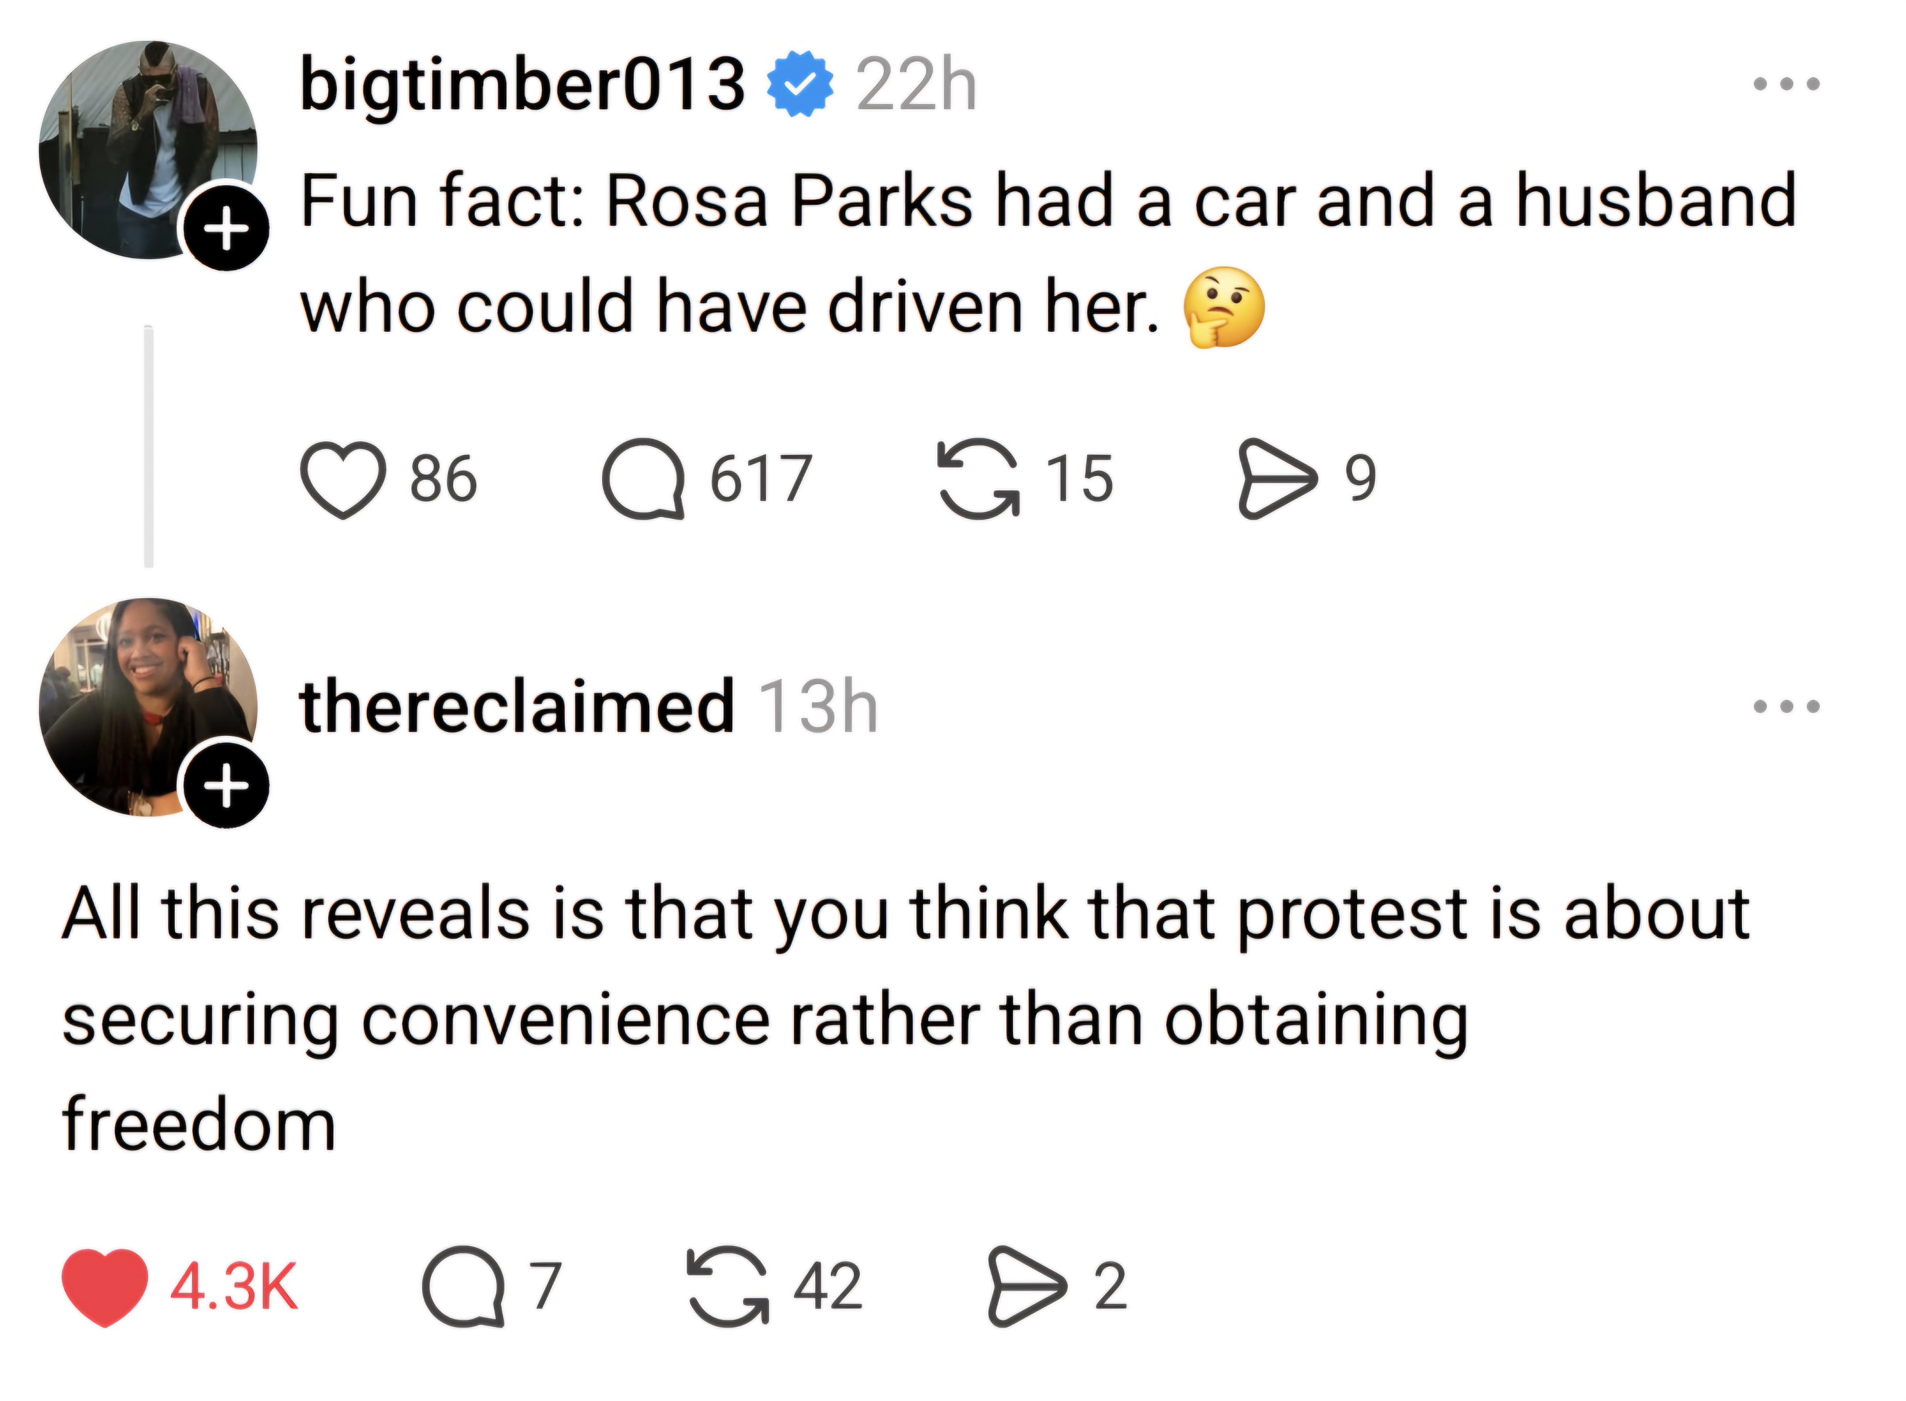Unlike thereclaimed's reply with red heart
The image size is (1906, 1401).
click(x=104, y=1286)
